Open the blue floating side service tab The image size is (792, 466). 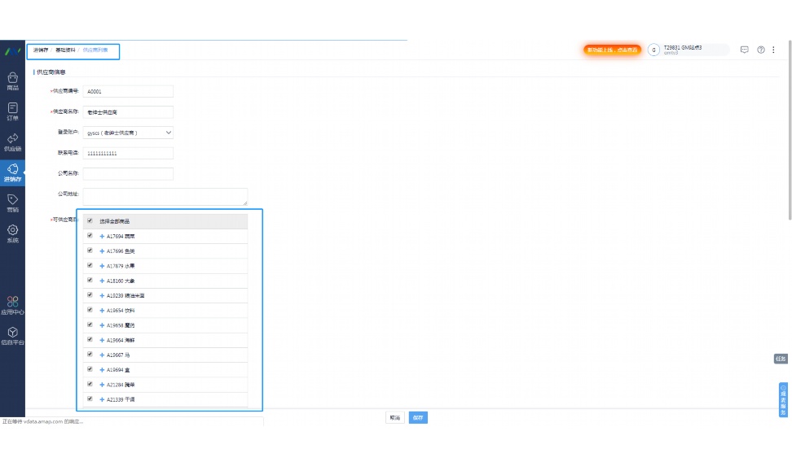pos(783,400)
